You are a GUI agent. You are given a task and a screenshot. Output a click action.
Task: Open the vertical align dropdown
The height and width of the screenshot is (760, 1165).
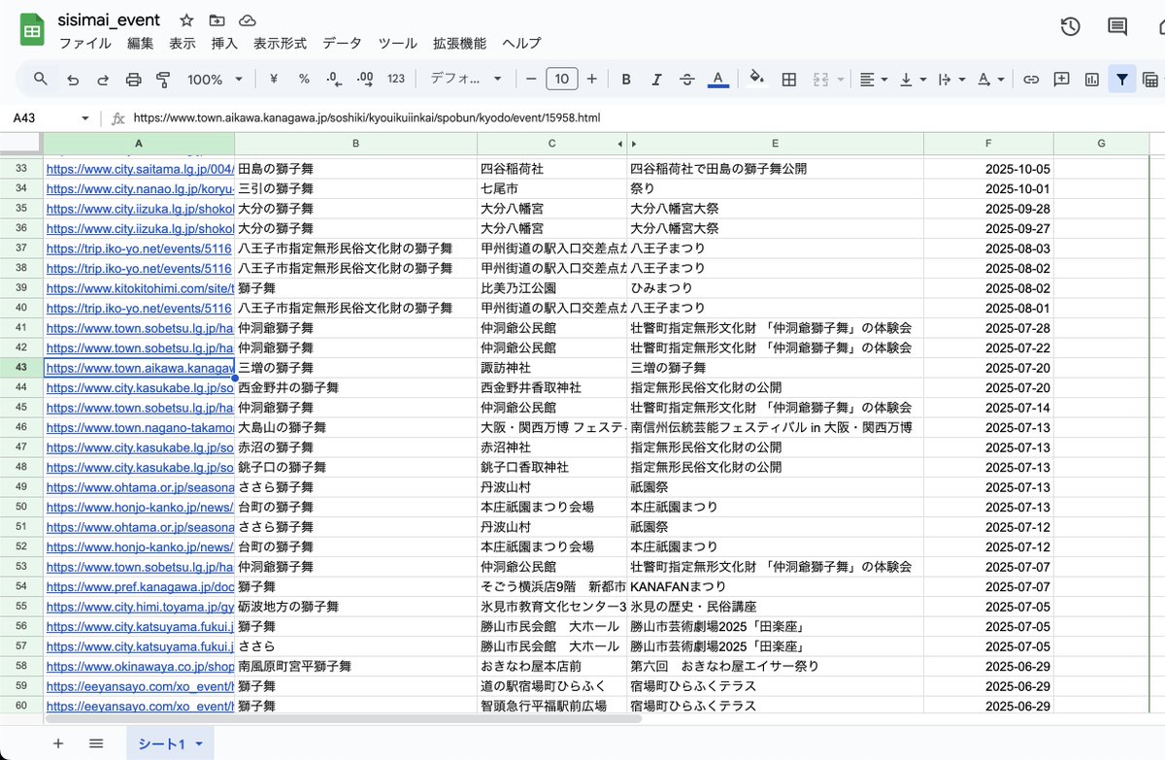click(x=913, y=79)
